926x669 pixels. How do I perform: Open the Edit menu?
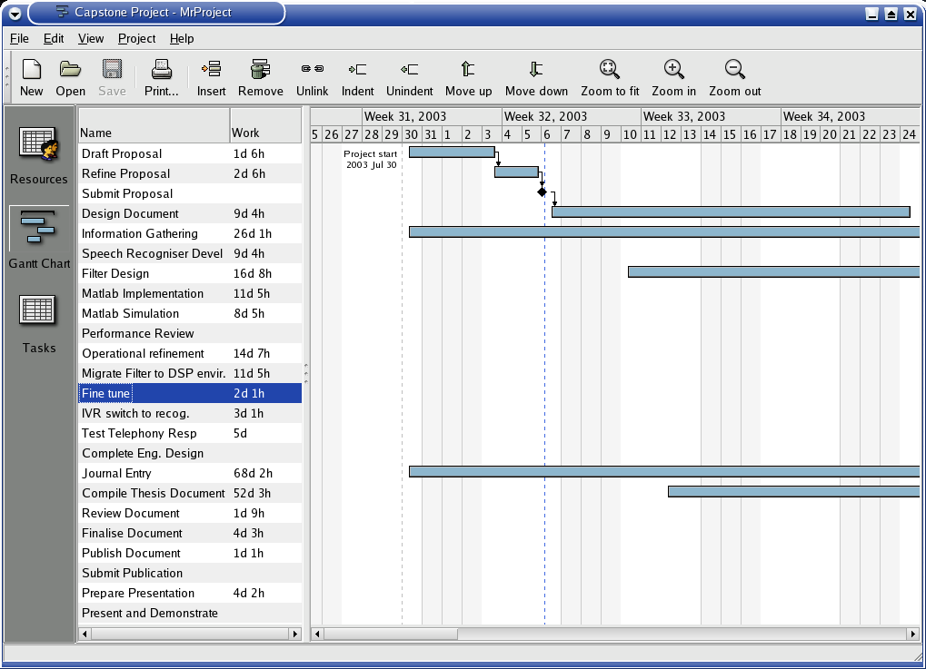tap(54, 38)
